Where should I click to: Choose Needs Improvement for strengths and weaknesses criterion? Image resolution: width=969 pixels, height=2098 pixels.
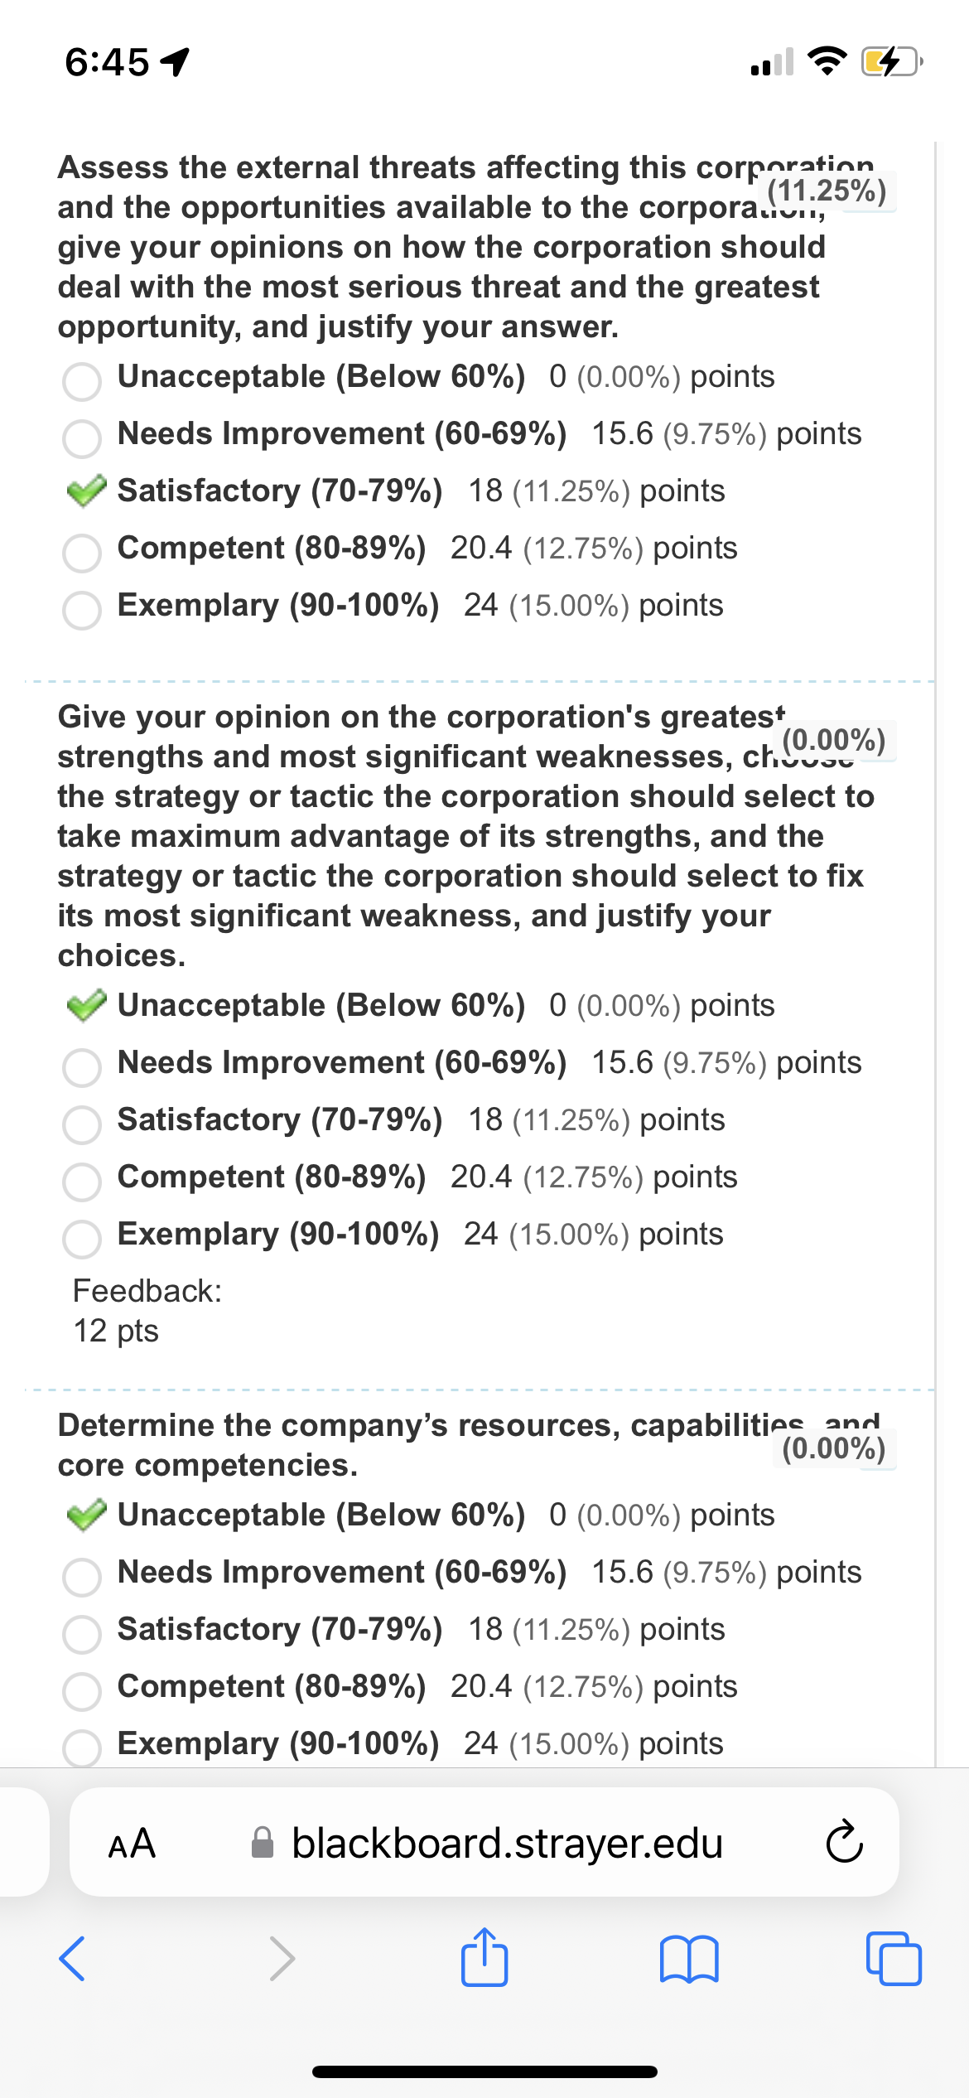pyautogui.click(x=82, y=1067)
